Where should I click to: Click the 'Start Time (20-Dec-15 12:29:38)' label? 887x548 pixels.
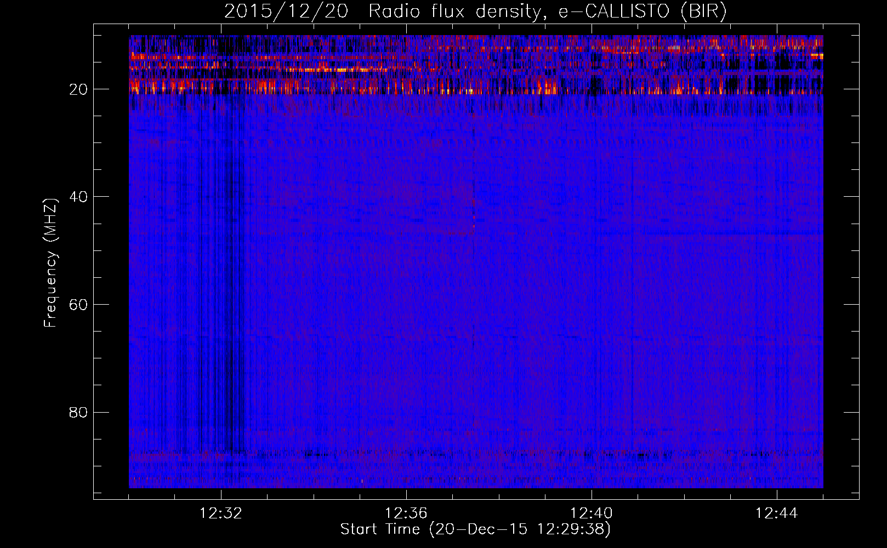coord(475,529)
